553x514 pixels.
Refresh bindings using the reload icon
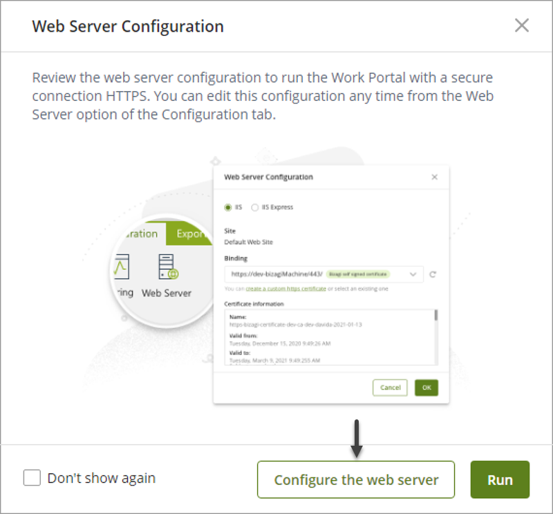click(x=433, y=274)
